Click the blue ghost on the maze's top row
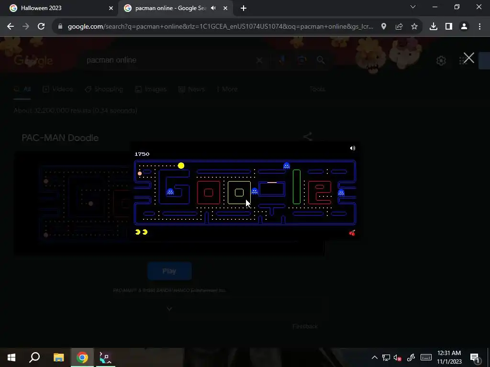Viewport: 490px width, 367px height. coord(287,166)
